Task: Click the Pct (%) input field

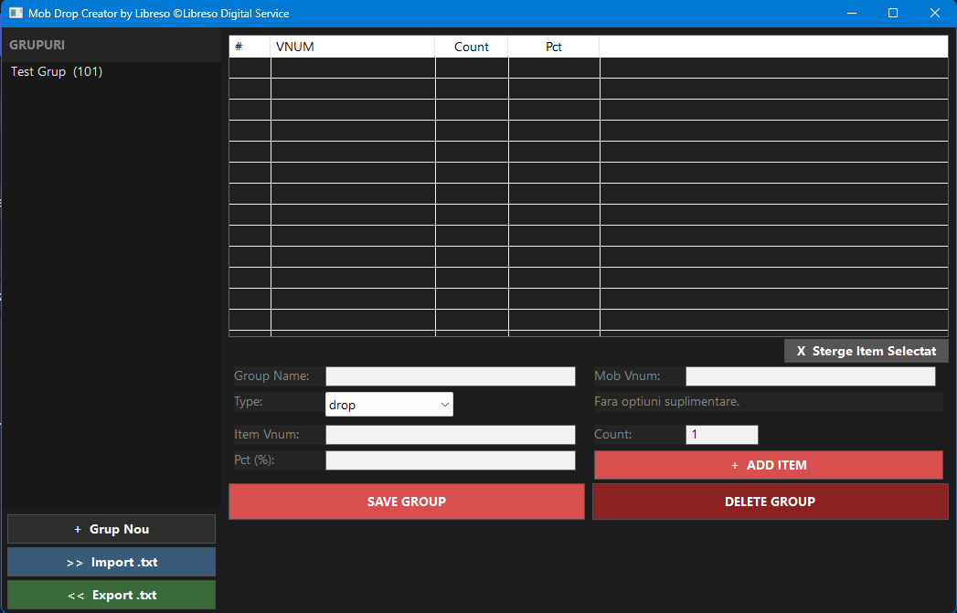Action: click(x=450, y=460)
